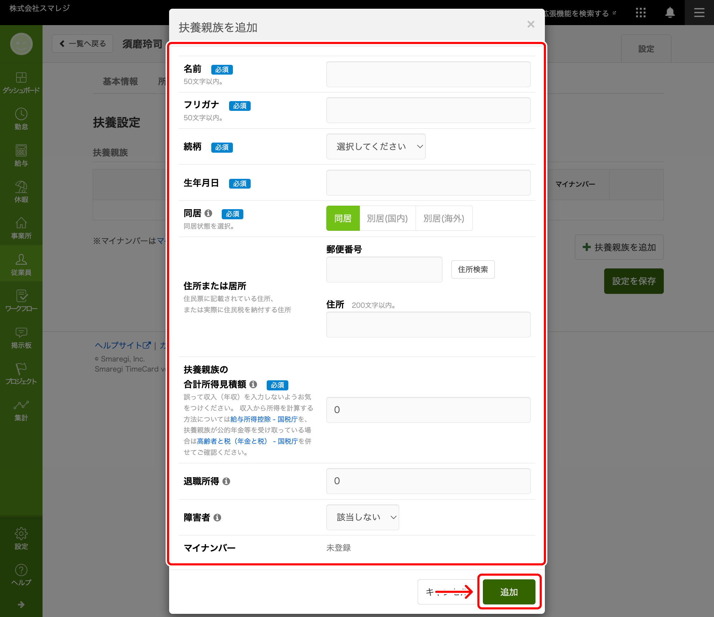
Task: Open the 事業所 house icon
Action: [x=21, y=223]
